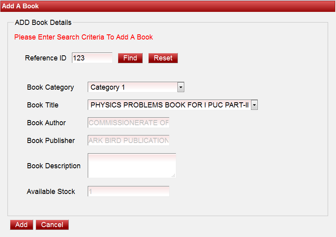Click the Book Author label
Image resolution: width=336 pixels, height=237 pixels.
tap(46, 123)
